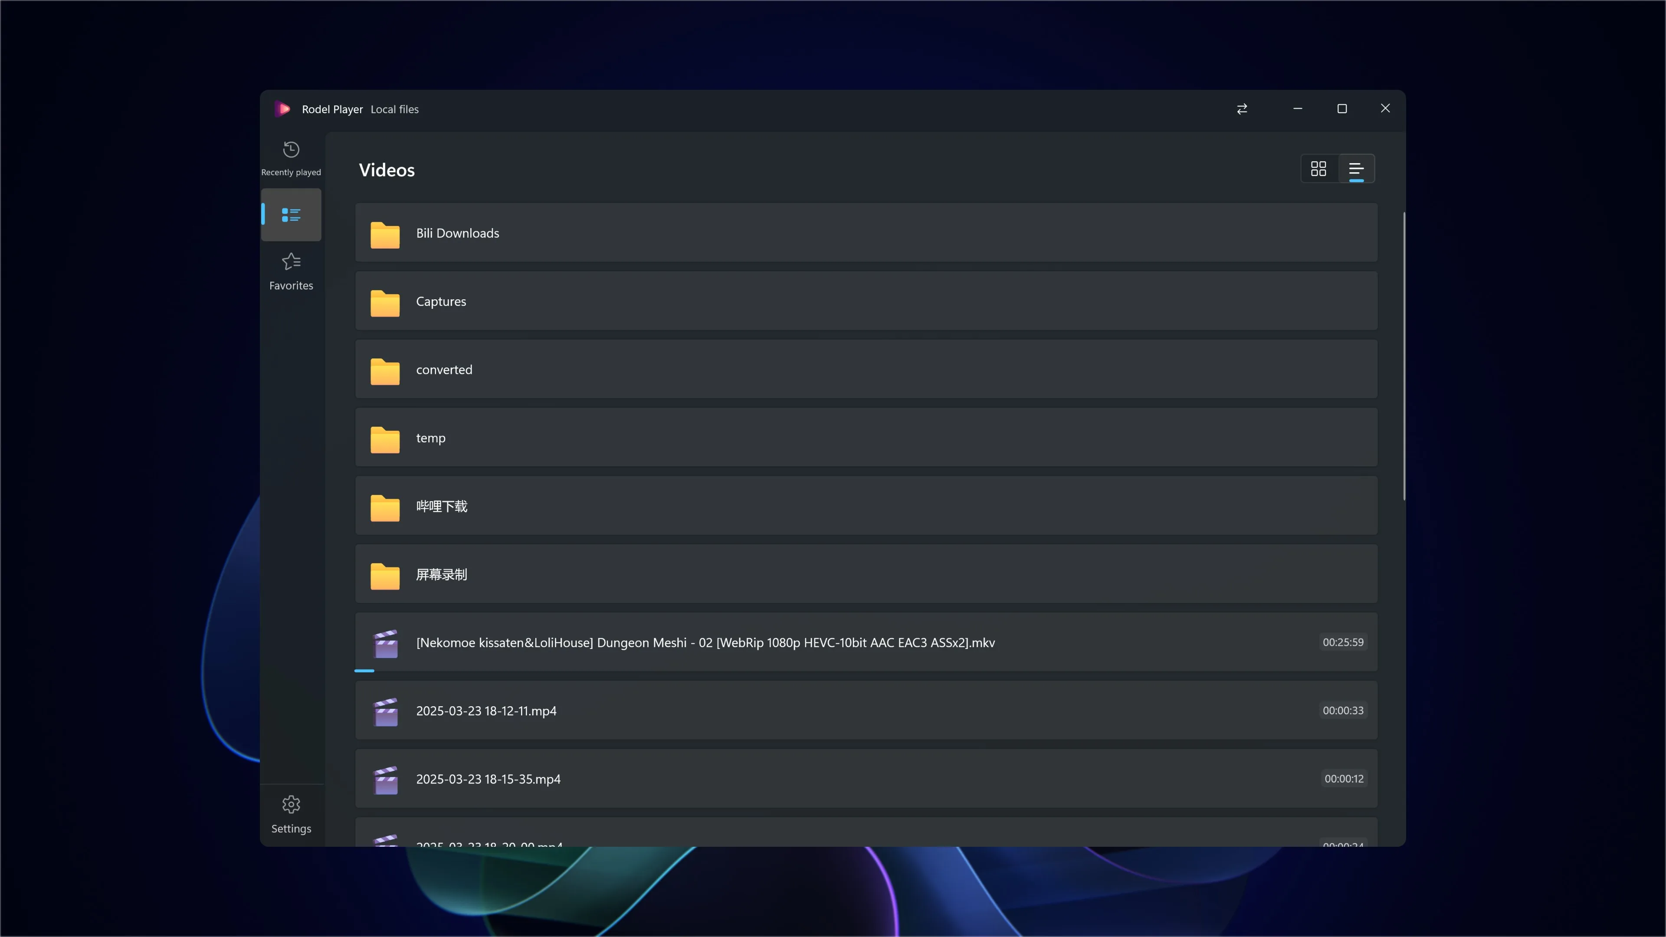Image resolution: width=1666 pixels, height=937 pixels.
Task: Click the Videos heading
Action: [x=387, y=170]
